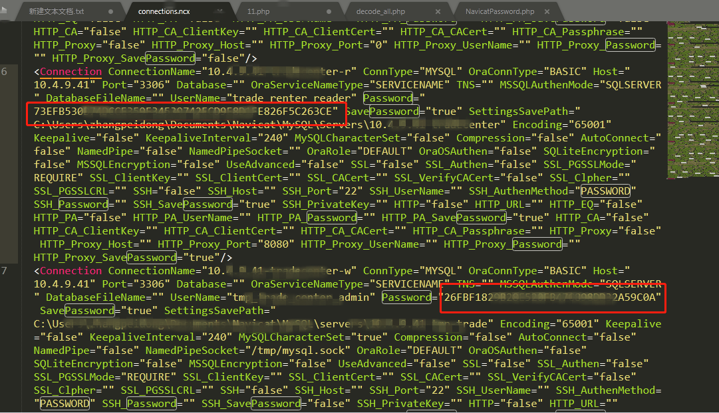Click MySQLCharacterSet="true" text

[x=313, y=337]
